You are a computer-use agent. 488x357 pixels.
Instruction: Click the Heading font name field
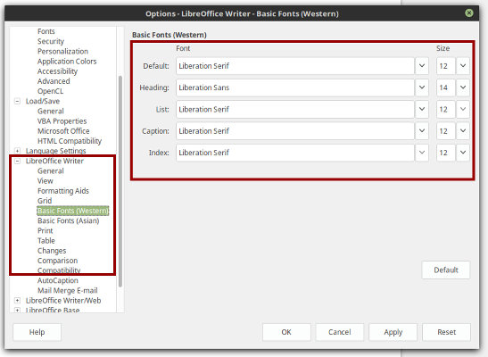pos(294,87)
